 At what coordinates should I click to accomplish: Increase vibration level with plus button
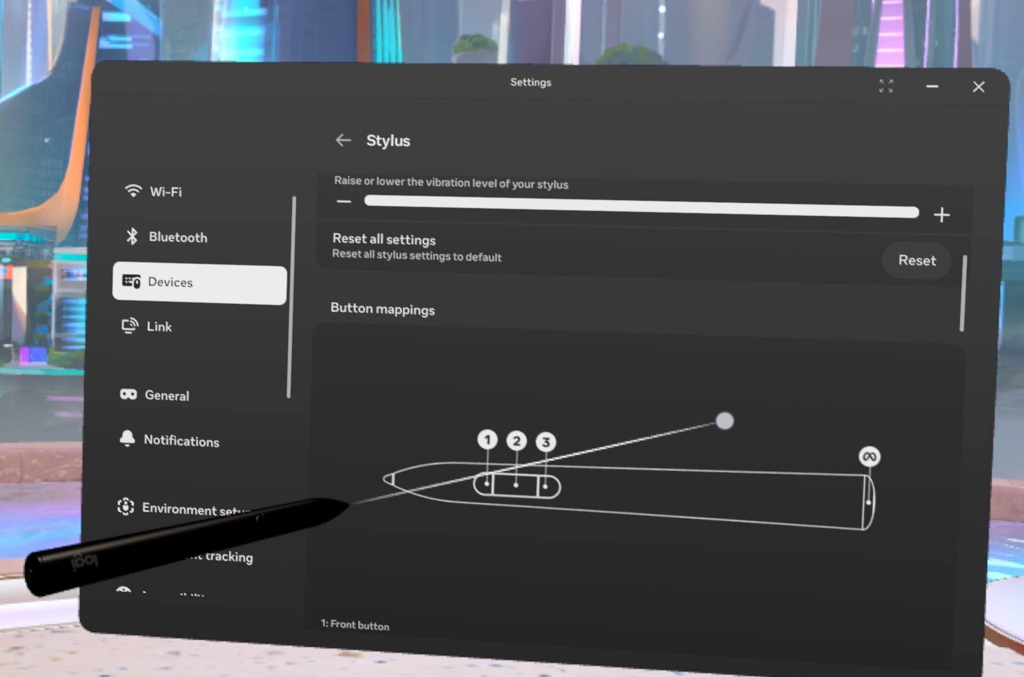point(942,215)
